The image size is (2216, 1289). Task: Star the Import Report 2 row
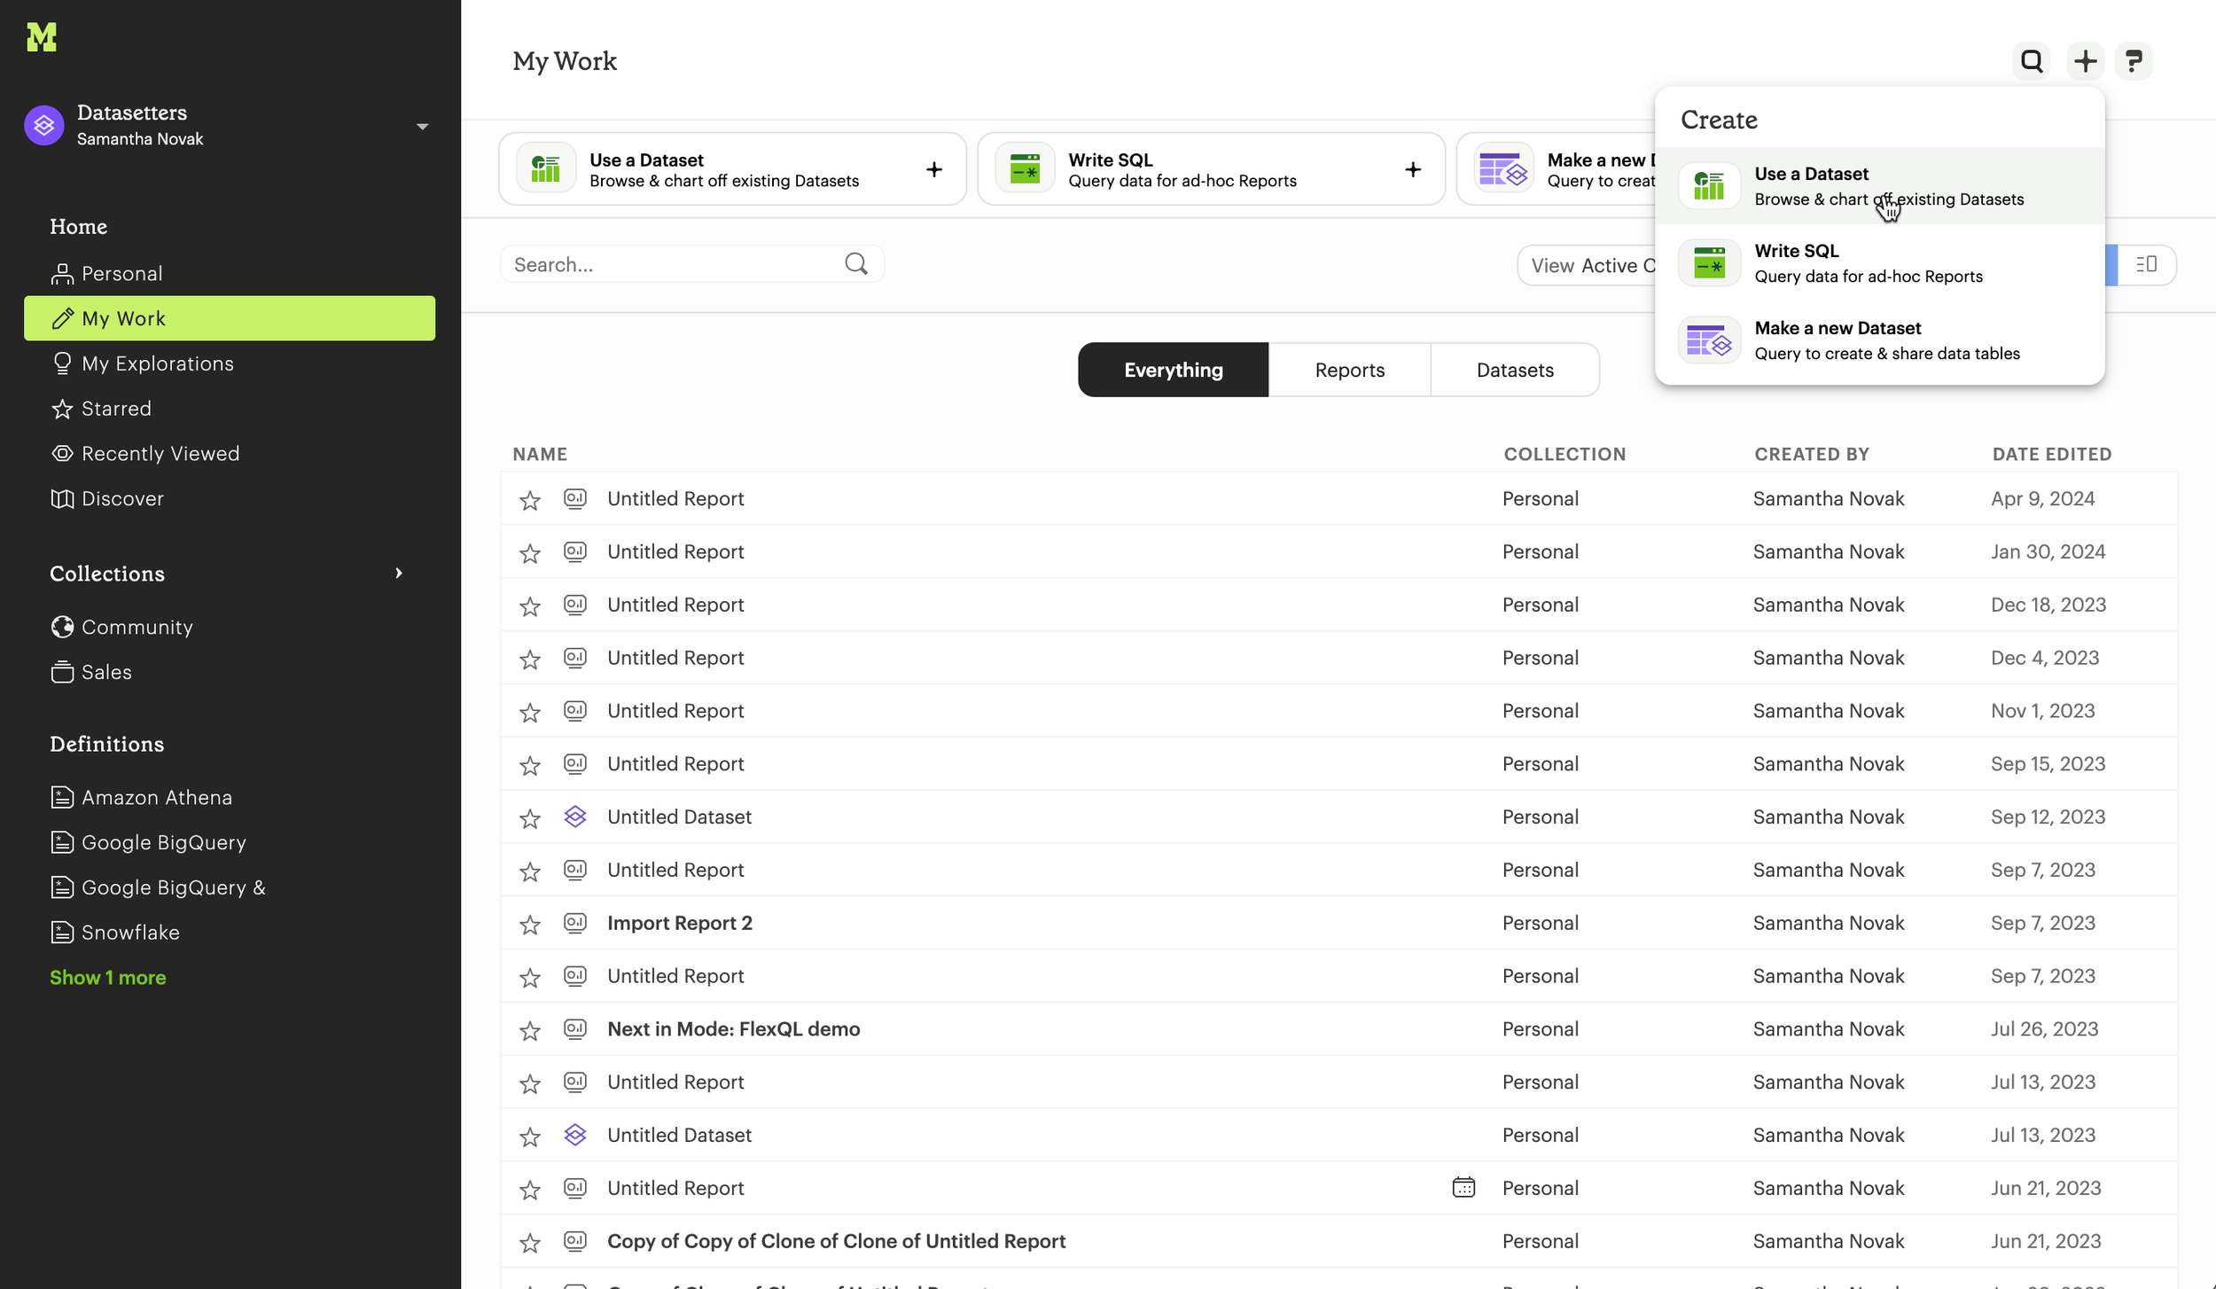coord(530,925)
